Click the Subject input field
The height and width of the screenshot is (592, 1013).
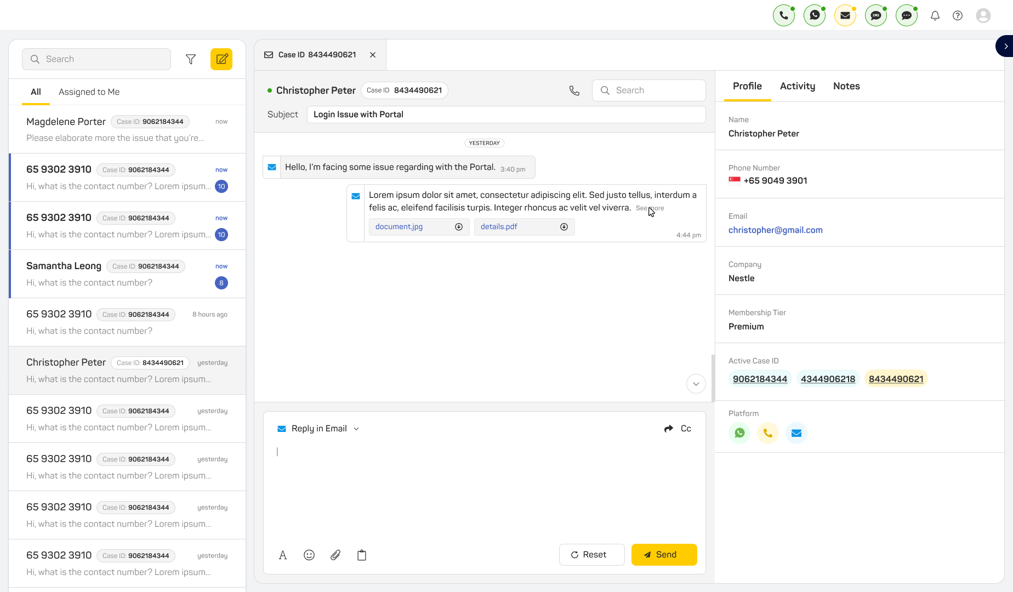tap(505, 115)
